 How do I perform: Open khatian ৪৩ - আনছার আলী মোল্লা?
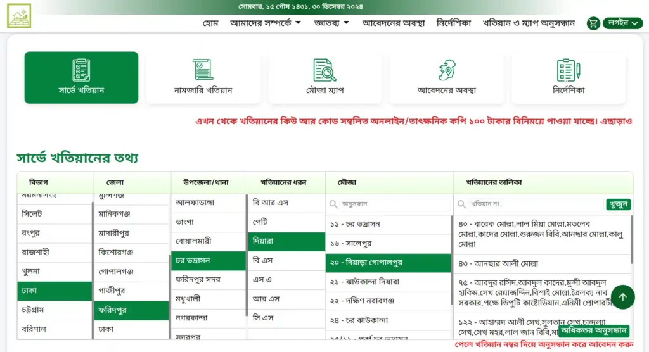542,263
